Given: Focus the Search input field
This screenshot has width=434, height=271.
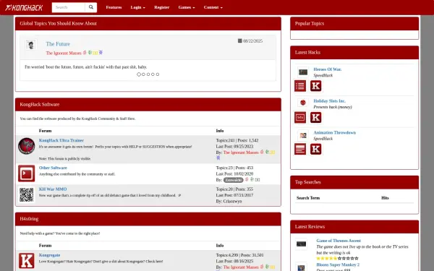Looking at the screenshot, I should click(69, 7).
